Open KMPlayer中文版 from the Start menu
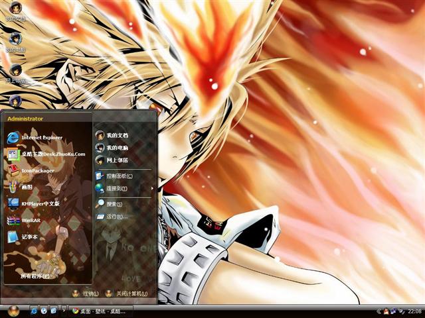The height and width of the screenshot is (318, 425). tap(33, 203)
